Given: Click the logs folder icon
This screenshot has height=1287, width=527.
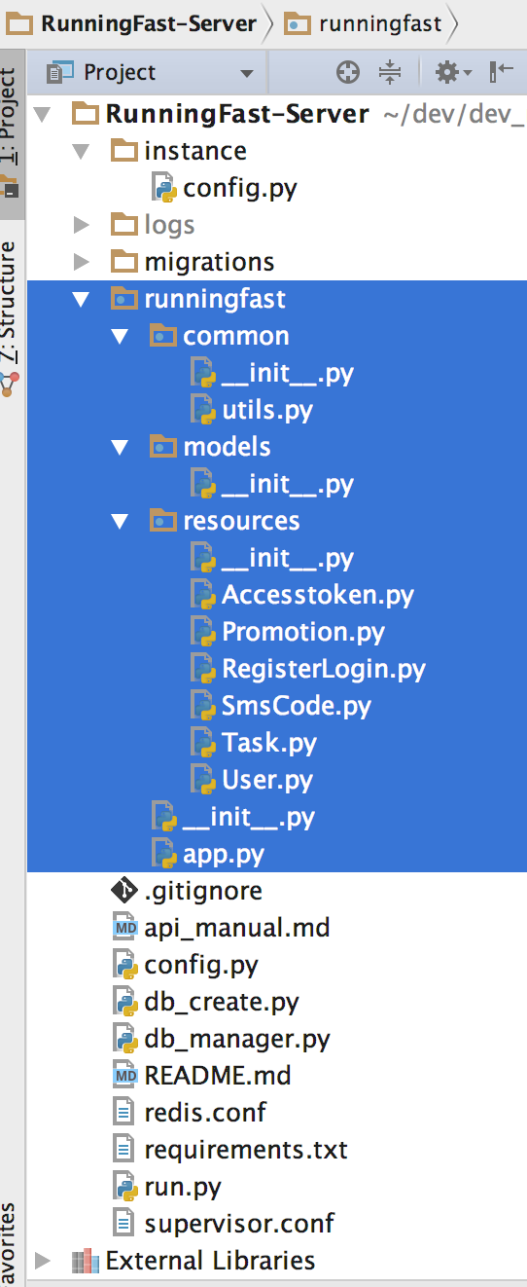Looking at the screenshot, I should click(124, 224).
